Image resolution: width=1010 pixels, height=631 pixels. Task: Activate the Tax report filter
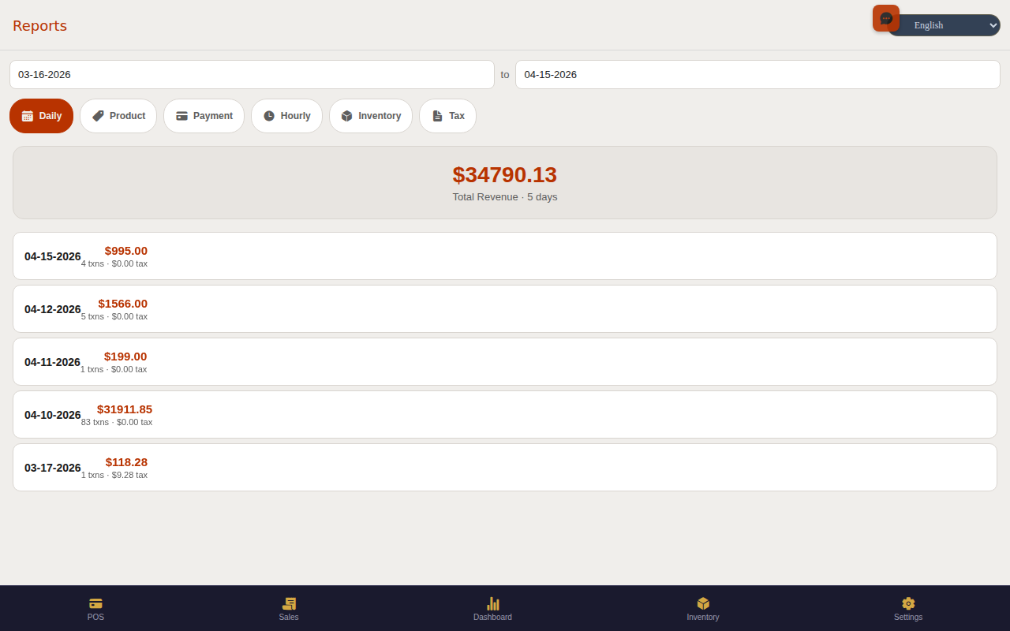pos(447,115)
